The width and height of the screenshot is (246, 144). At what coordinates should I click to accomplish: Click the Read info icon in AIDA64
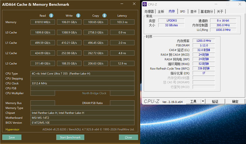point(51,16)
